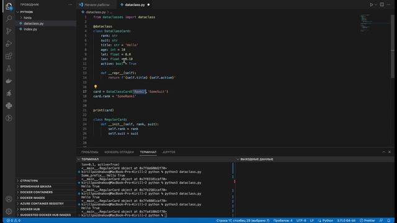Screen dimensions: 397x223
Task: Switch to the Начало работы editor tab
Action: coord(97,4)
